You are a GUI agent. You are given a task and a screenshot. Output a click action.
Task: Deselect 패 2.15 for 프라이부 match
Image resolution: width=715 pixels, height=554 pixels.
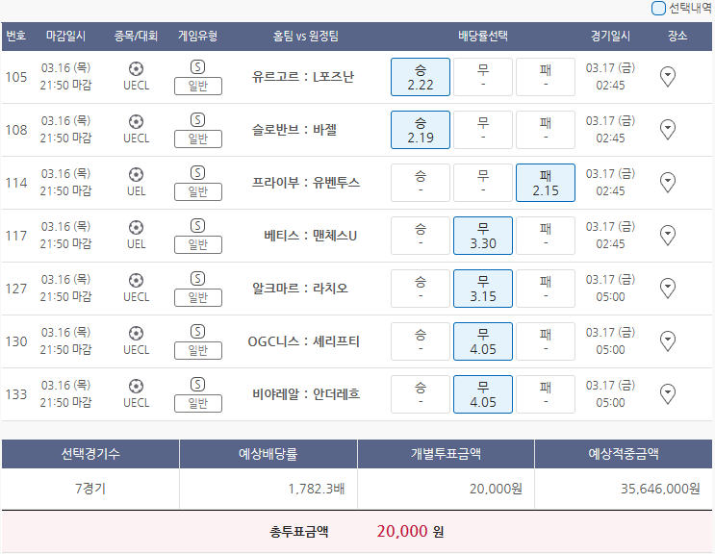point(546,183)
